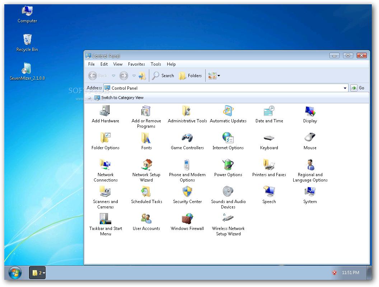
Task: Open Printers and Faxes
Action: pyautogui.click(x=269, y=168)
